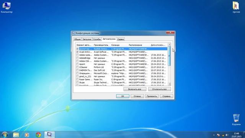Enable the AdobeBridge startup checkbox
Viewport: 245px width, 138px height.
point(77,58)
